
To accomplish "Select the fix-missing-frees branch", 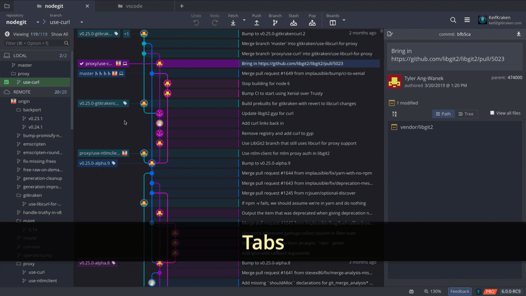I will (39, 161).
